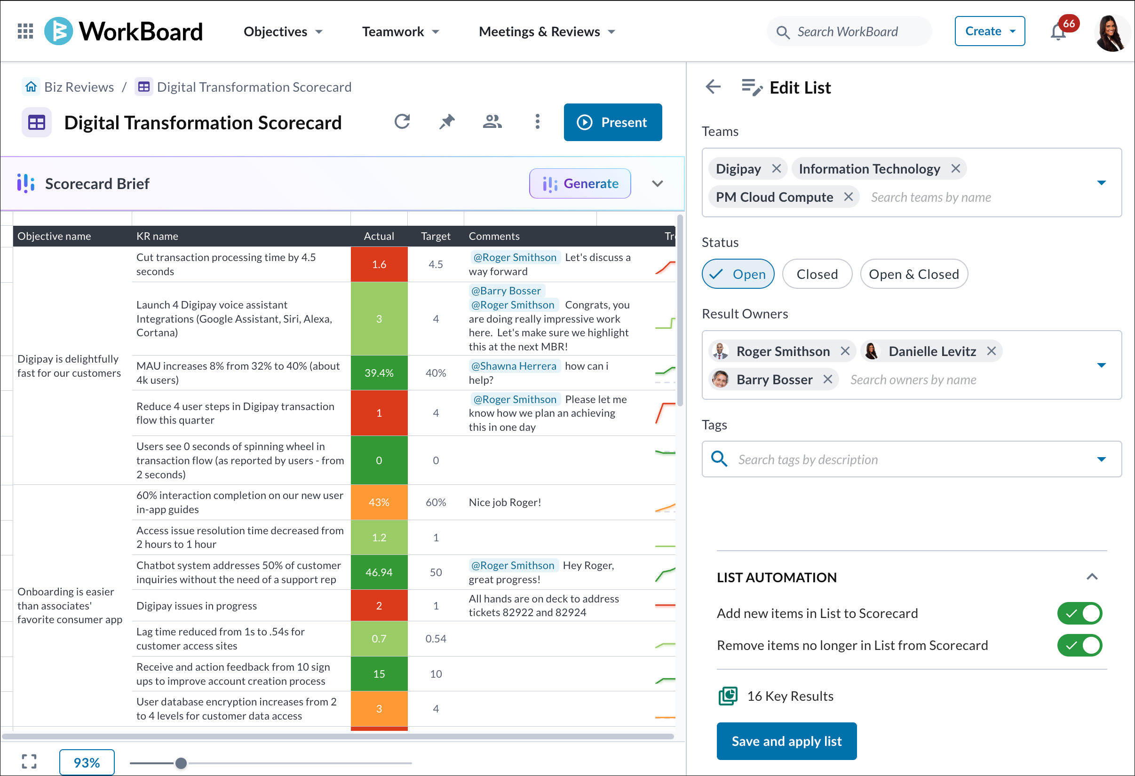Click the Search owners by name field
1135x776 pixels.
[x=913, y=380]
